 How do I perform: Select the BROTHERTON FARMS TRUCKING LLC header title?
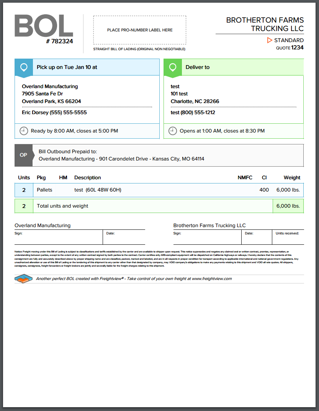pyautogui.click(x=265, y=24)
